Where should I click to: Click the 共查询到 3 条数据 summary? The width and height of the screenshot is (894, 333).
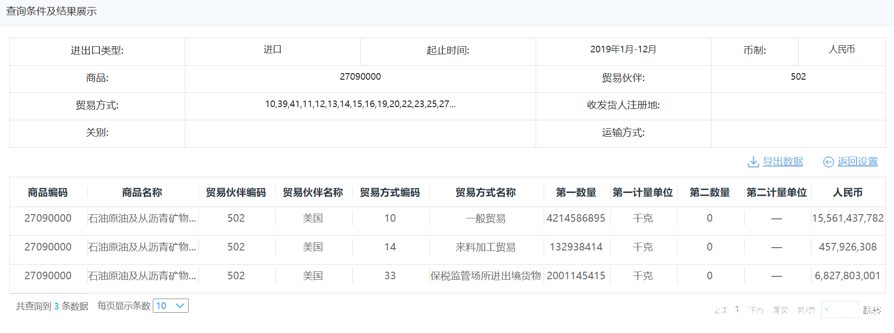pos(52,306)
